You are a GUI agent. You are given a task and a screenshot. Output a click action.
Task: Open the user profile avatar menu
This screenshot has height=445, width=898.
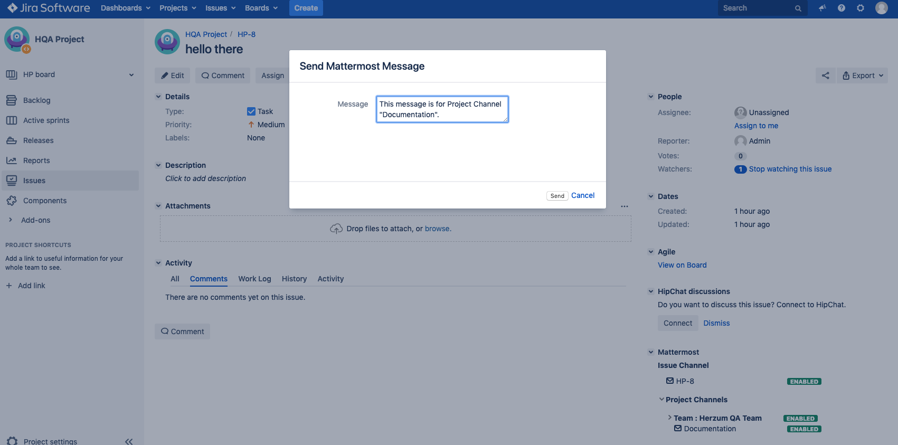(x=882, y=8)
